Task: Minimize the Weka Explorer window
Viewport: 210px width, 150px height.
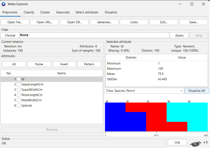Action: 180,4
